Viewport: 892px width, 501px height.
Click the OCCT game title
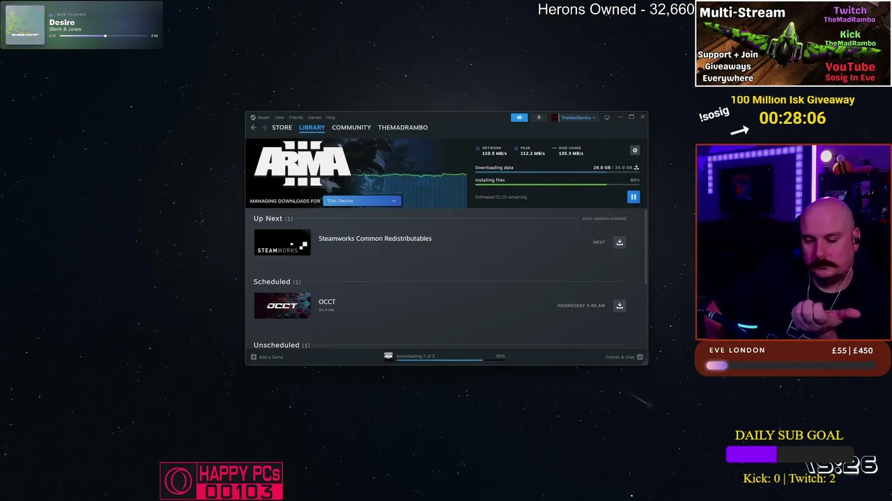tap(327, 302)
